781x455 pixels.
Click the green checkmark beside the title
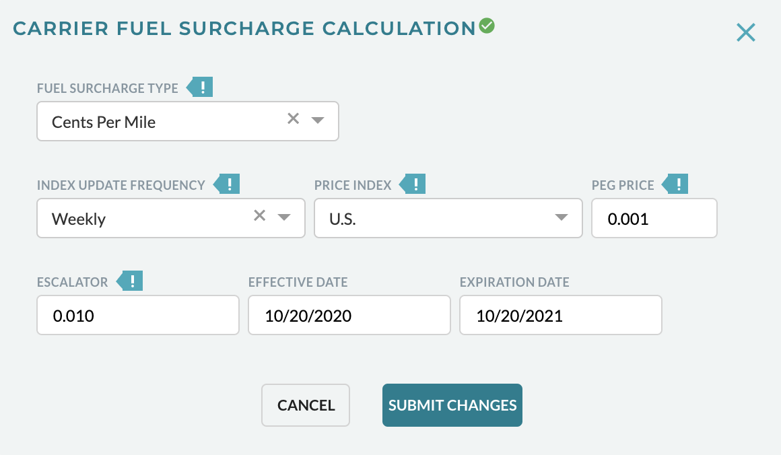pos(486,26)
